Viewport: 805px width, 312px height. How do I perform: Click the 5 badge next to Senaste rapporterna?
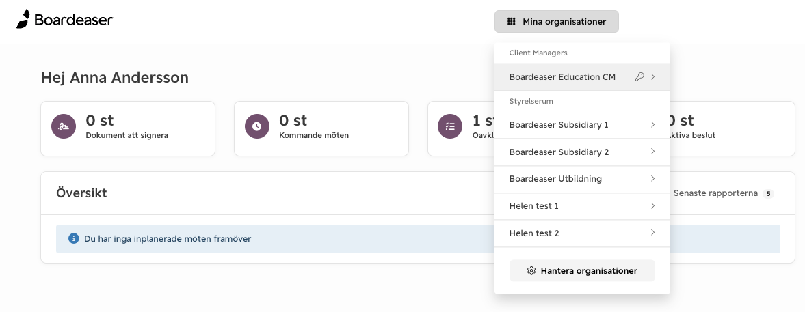coord(768,194)
